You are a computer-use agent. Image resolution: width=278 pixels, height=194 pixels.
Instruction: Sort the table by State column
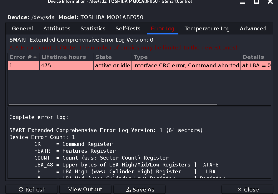tap(103, 57)
